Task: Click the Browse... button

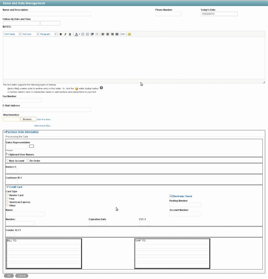Action: (x=28, y=119)
